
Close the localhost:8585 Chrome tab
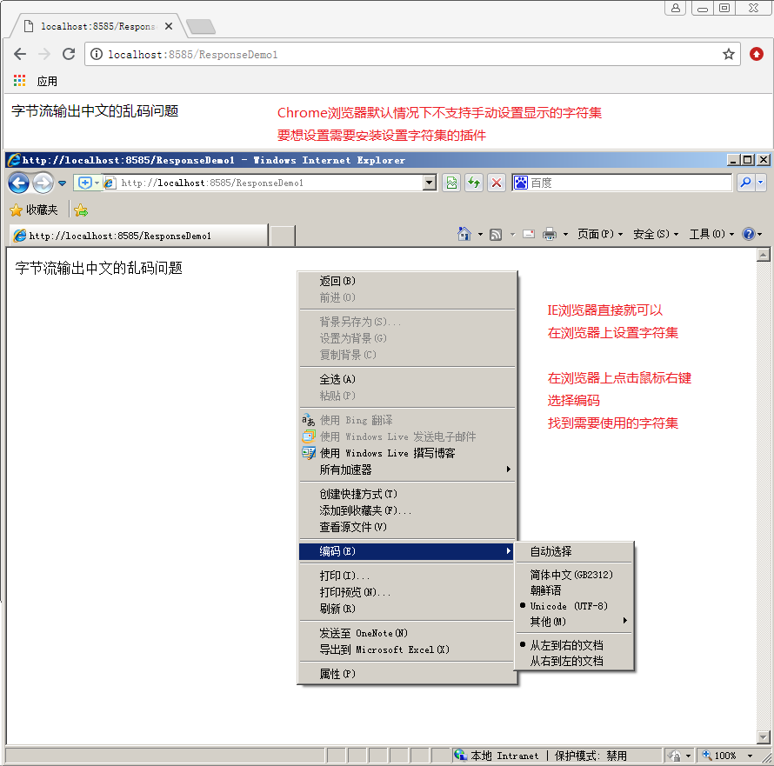click(169, 26)
